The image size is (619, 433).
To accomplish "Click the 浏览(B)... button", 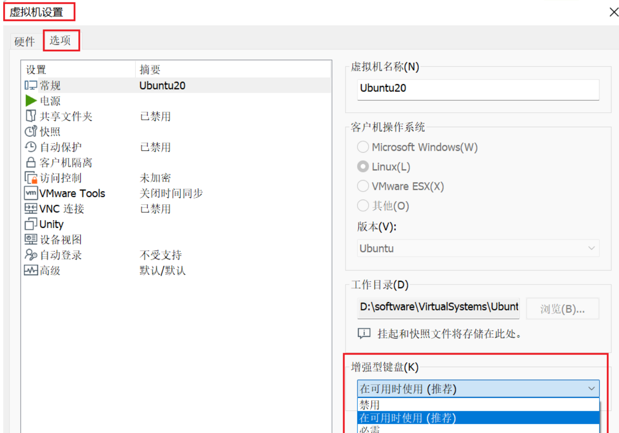I will [562, 309].
